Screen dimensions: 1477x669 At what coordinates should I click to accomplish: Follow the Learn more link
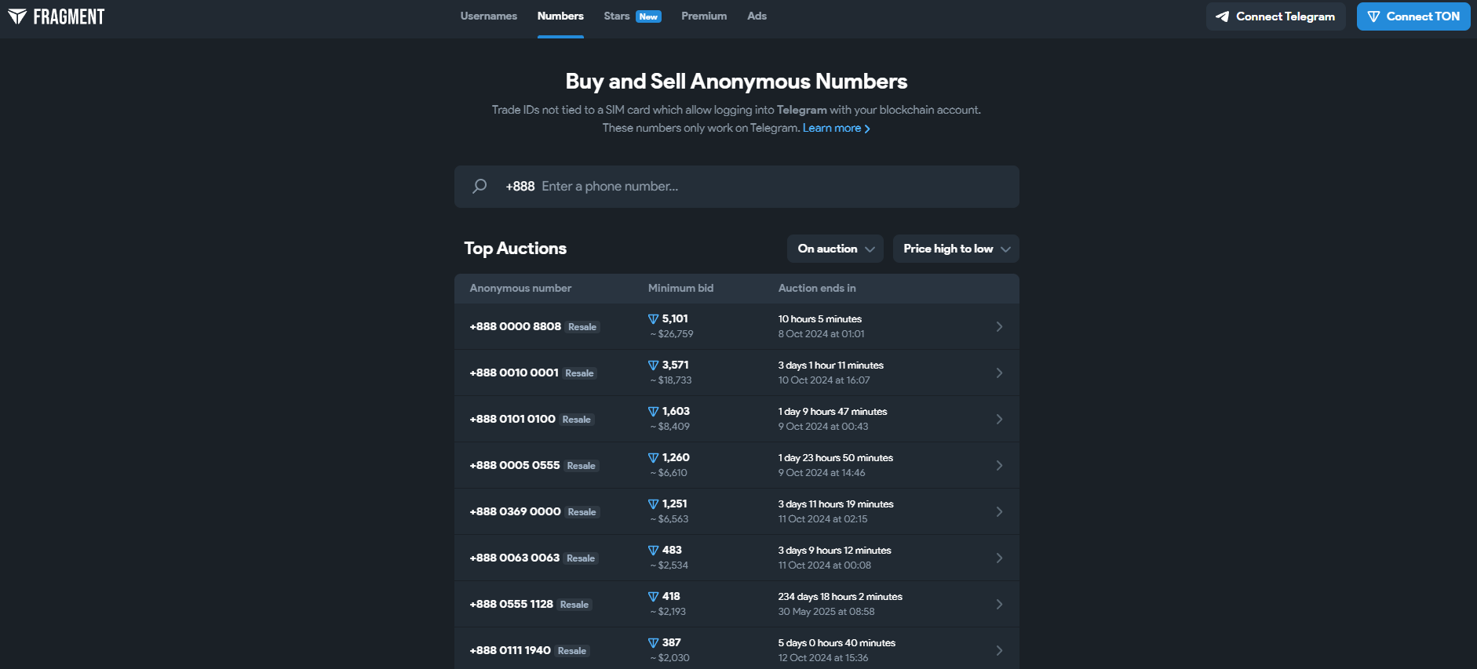pyautogui.click(x=835, y=128)
